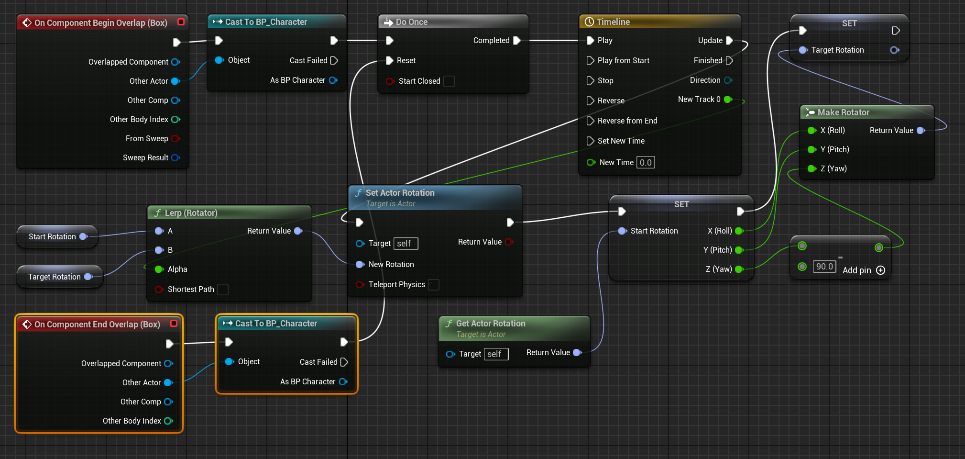This screenshot has width=965, height=459.
Task: Select the Make Rotator node title
Action: [x=844, y=112]
